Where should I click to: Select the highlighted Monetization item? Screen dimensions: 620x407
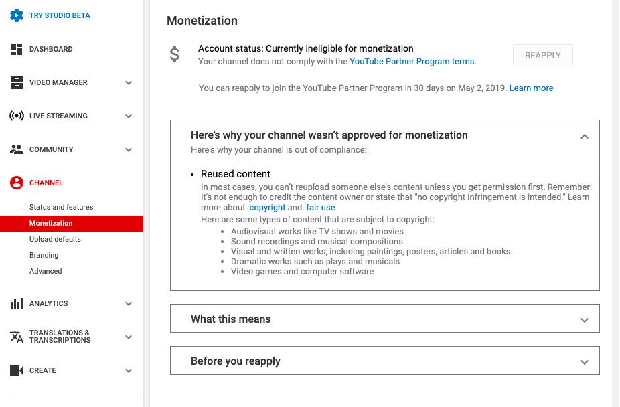point(72,224)
